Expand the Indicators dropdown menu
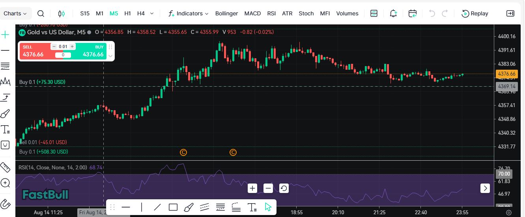Viewport: 525px width, 217px height. pyautogui.click(x=188, y=13)
